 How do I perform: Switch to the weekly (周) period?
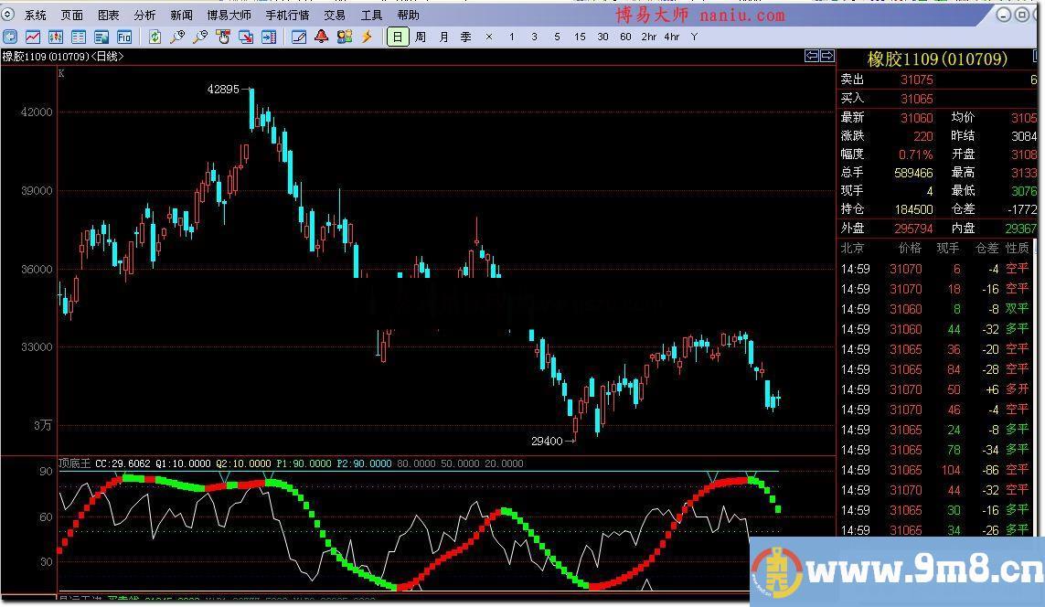click(421, 37)
